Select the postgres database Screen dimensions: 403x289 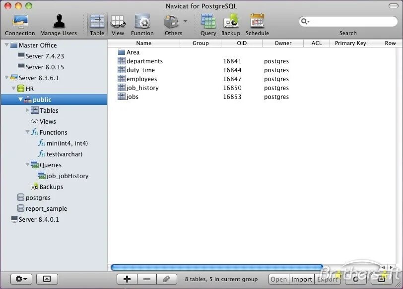coord(34,197)
